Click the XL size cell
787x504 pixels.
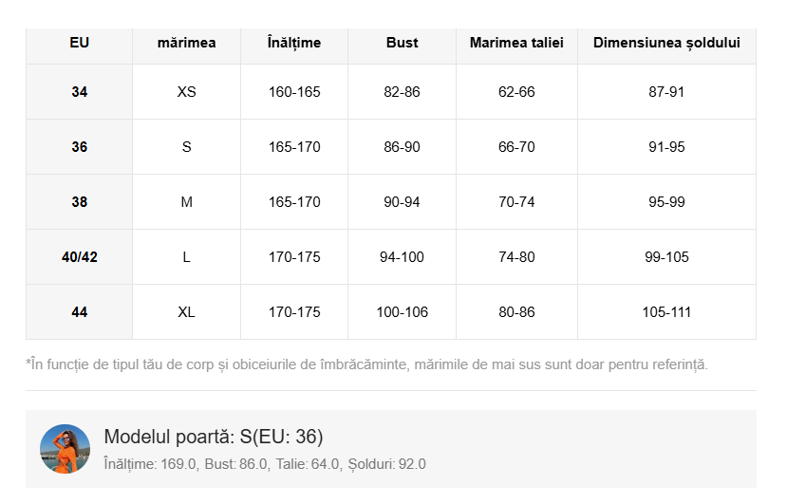click(186, 312)
